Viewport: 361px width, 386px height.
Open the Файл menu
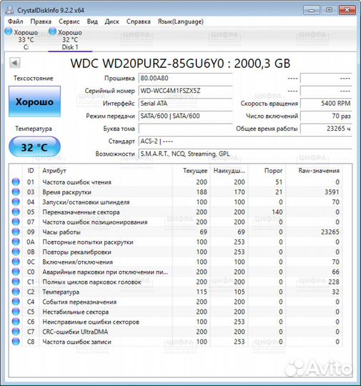pos(15,21)
